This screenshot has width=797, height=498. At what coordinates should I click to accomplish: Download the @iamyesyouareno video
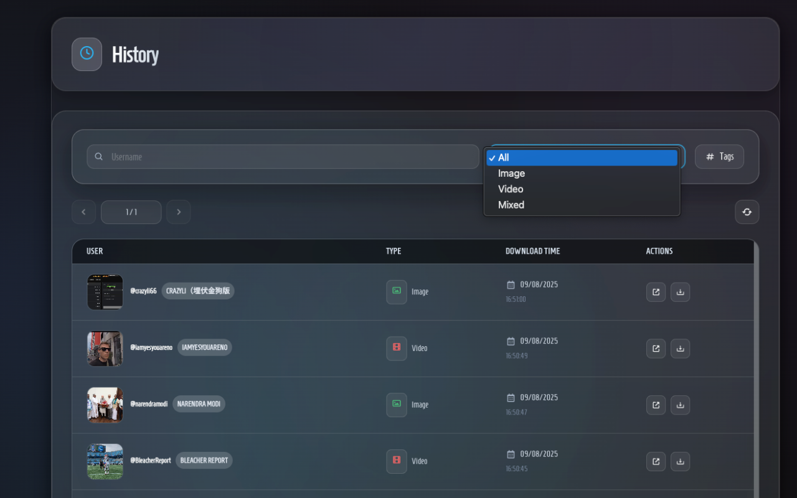coord(680,349)
